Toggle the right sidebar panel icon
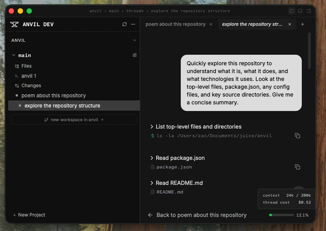 (309, 11)
